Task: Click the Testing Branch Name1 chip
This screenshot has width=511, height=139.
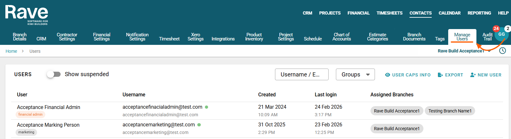Action: point(449,111)
